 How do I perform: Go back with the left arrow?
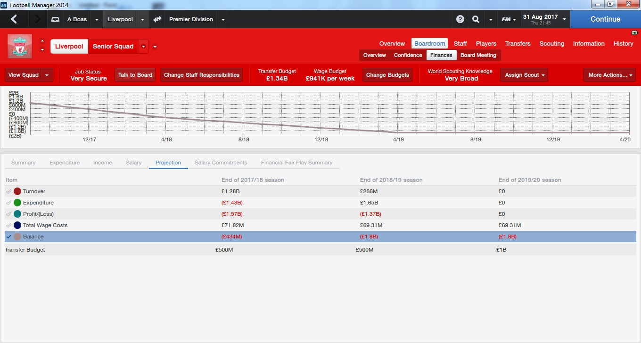pos(14,19)
